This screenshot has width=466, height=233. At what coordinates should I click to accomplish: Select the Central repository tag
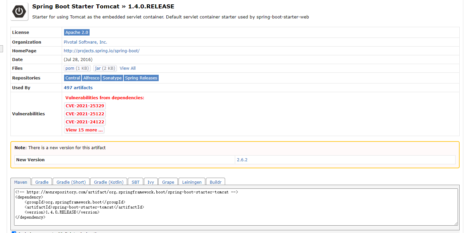tap(73, 78)
